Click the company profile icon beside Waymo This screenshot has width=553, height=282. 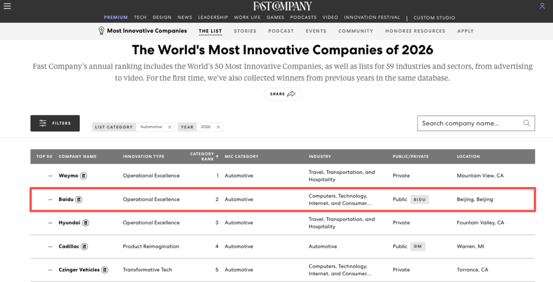click(83, 176)
